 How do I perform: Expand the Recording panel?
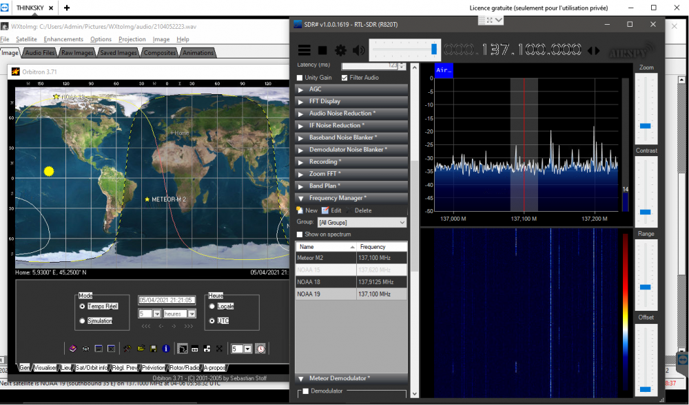tap(351, 162)
